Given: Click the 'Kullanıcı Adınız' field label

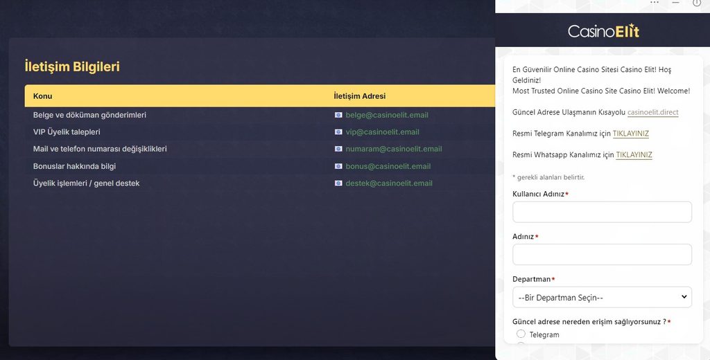Looking at the screenshot, I should 538,194.
